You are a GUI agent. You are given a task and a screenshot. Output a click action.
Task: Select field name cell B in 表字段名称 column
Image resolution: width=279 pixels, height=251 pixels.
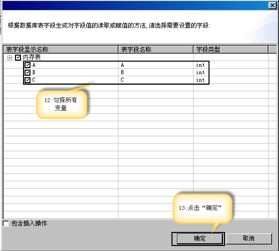pyautogui.click(x=122, y=72)
